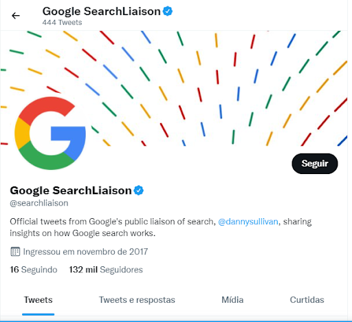Open the @dannysullivan profile link
Image resolution: width=352 pixels, height=322 pixels.
(248, 222)
